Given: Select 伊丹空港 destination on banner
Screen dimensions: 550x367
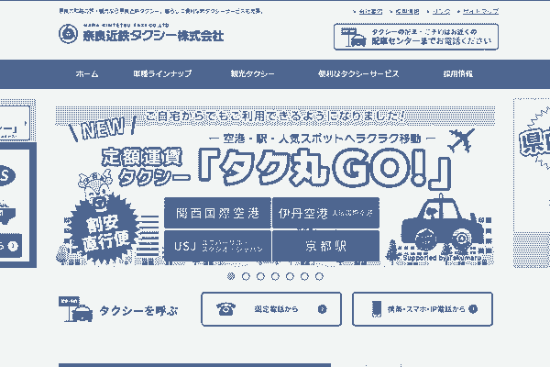Looking at the screenshot, I should 325,213.
